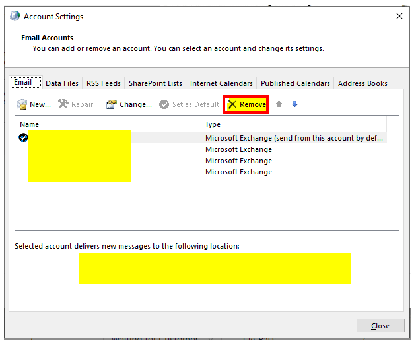Click the default account checkmark icon in list
414x345 pixels.
tap(23, 137)
